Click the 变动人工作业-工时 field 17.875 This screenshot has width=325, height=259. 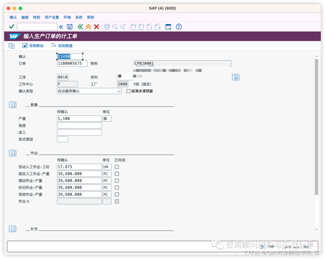[79, 167]
